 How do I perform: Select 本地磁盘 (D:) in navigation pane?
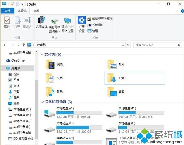point(19,115)
